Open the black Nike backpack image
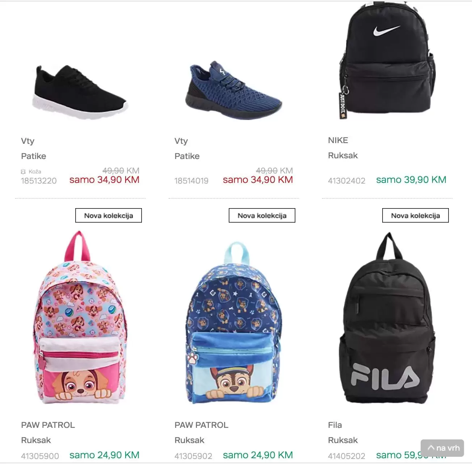 click(x=386, y=60)
